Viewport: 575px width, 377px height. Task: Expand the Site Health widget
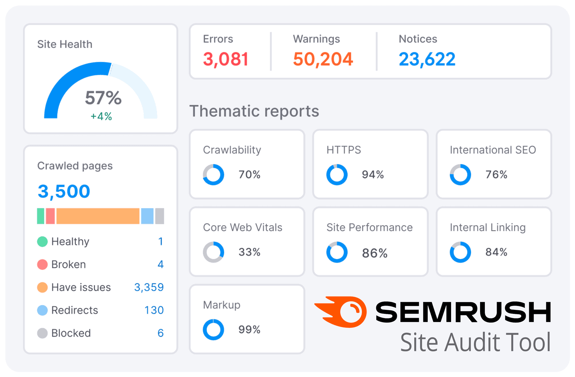click(65, 44)
